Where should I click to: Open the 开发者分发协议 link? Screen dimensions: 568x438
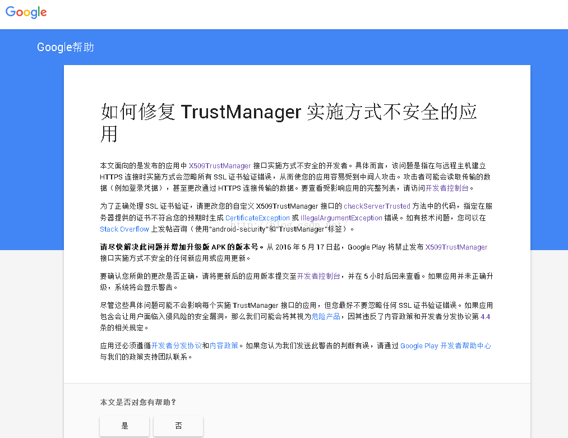177,345
